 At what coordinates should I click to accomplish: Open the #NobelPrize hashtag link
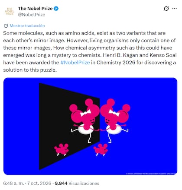pos(75,63)
